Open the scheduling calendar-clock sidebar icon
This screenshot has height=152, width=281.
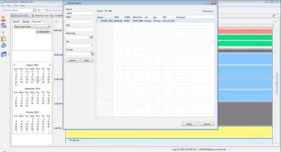(4, 26)
